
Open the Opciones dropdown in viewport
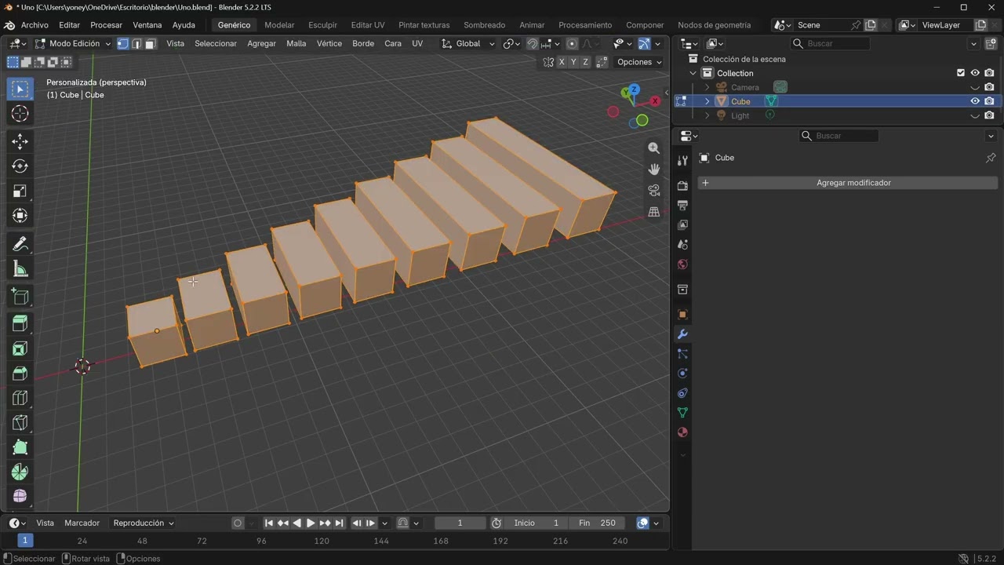[639, 62]
